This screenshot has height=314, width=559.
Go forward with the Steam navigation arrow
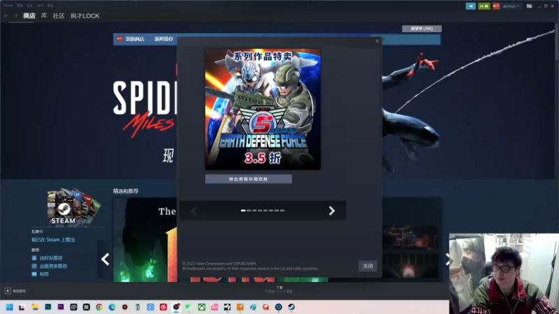tap(15, 15)
